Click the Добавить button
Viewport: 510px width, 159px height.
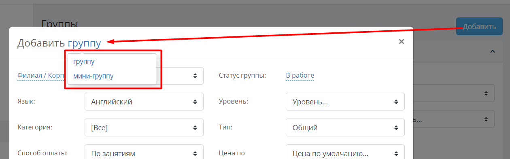coord(479,27)
